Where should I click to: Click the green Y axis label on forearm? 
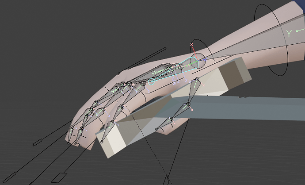[290, 34]
